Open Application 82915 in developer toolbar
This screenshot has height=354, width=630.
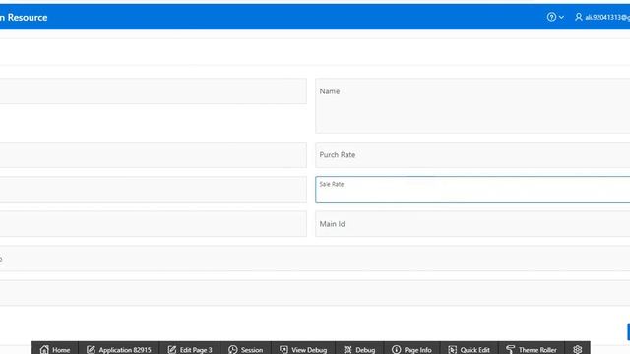click(119, 349)
